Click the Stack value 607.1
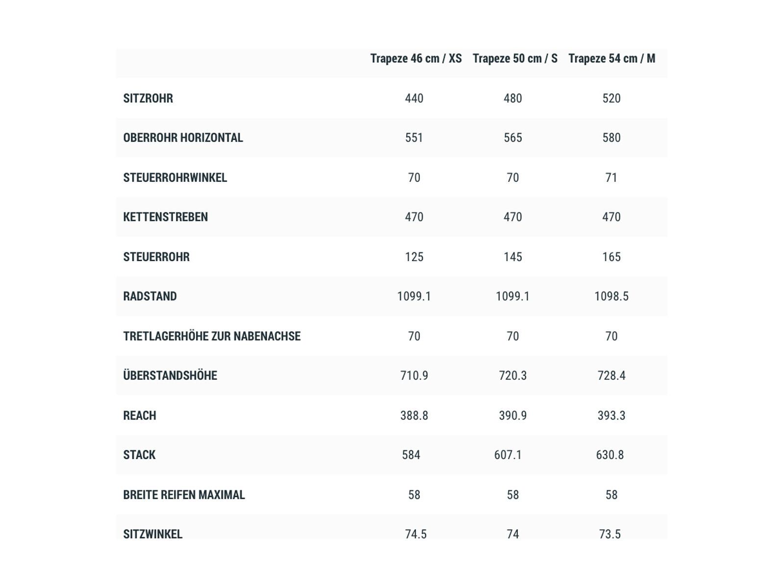This screenshot has width=784, height=588. [508, 455]
